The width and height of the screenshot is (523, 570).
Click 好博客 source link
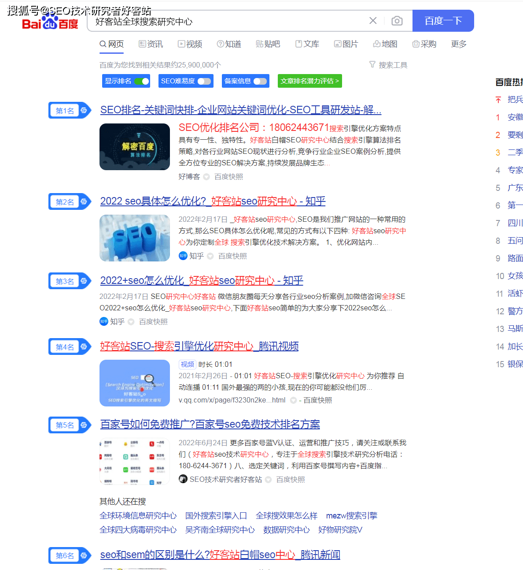point(189,176)
